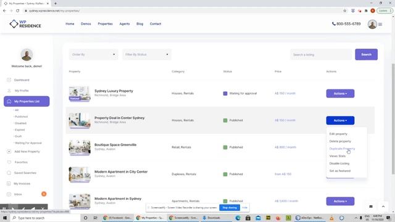Click the scroll-to-top arrow button
Screen dimensions: 395x222
coord(383,207)
